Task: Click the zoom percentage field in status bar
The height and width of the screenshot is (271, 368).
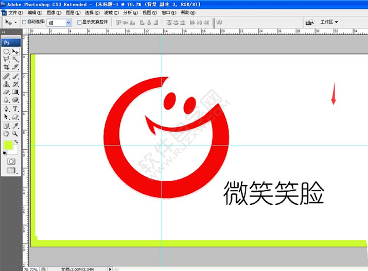Action: coord(30,268)
